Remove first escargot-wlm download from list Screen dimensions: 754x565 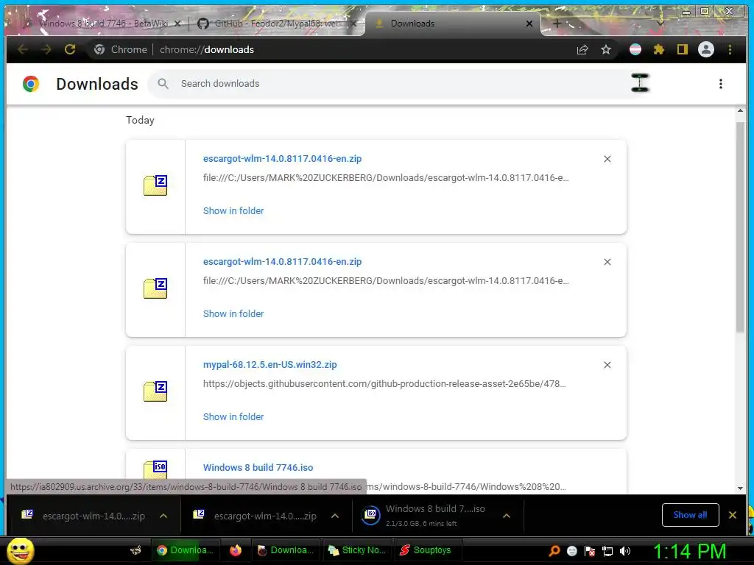pyautogui.click(x=607, y=159)
